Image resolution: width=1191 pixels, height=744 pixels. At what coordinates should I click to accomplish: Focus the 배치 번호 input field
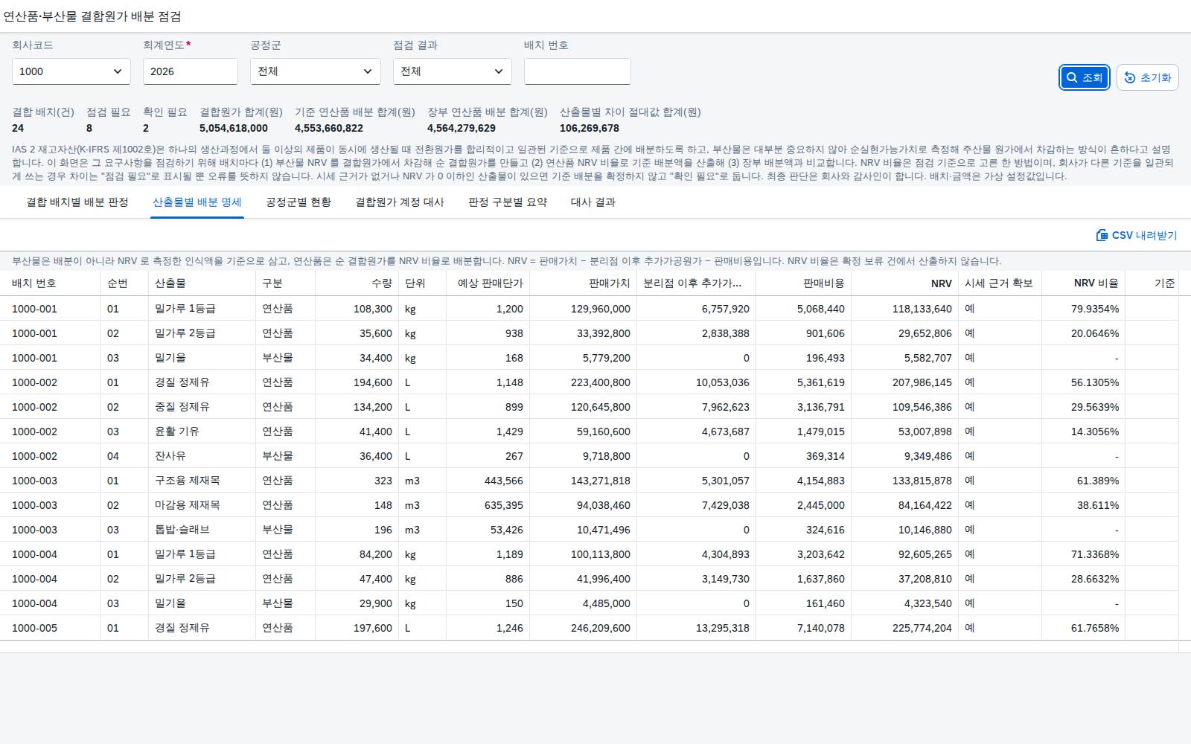578,71
